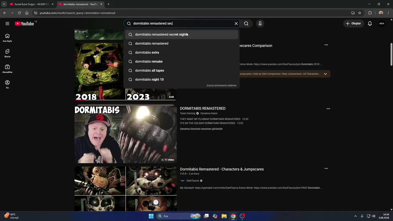The width and height of the screenshot is (393, 221).
Task: Open the Chrome profile avatar
Action: tap(381, 13)
